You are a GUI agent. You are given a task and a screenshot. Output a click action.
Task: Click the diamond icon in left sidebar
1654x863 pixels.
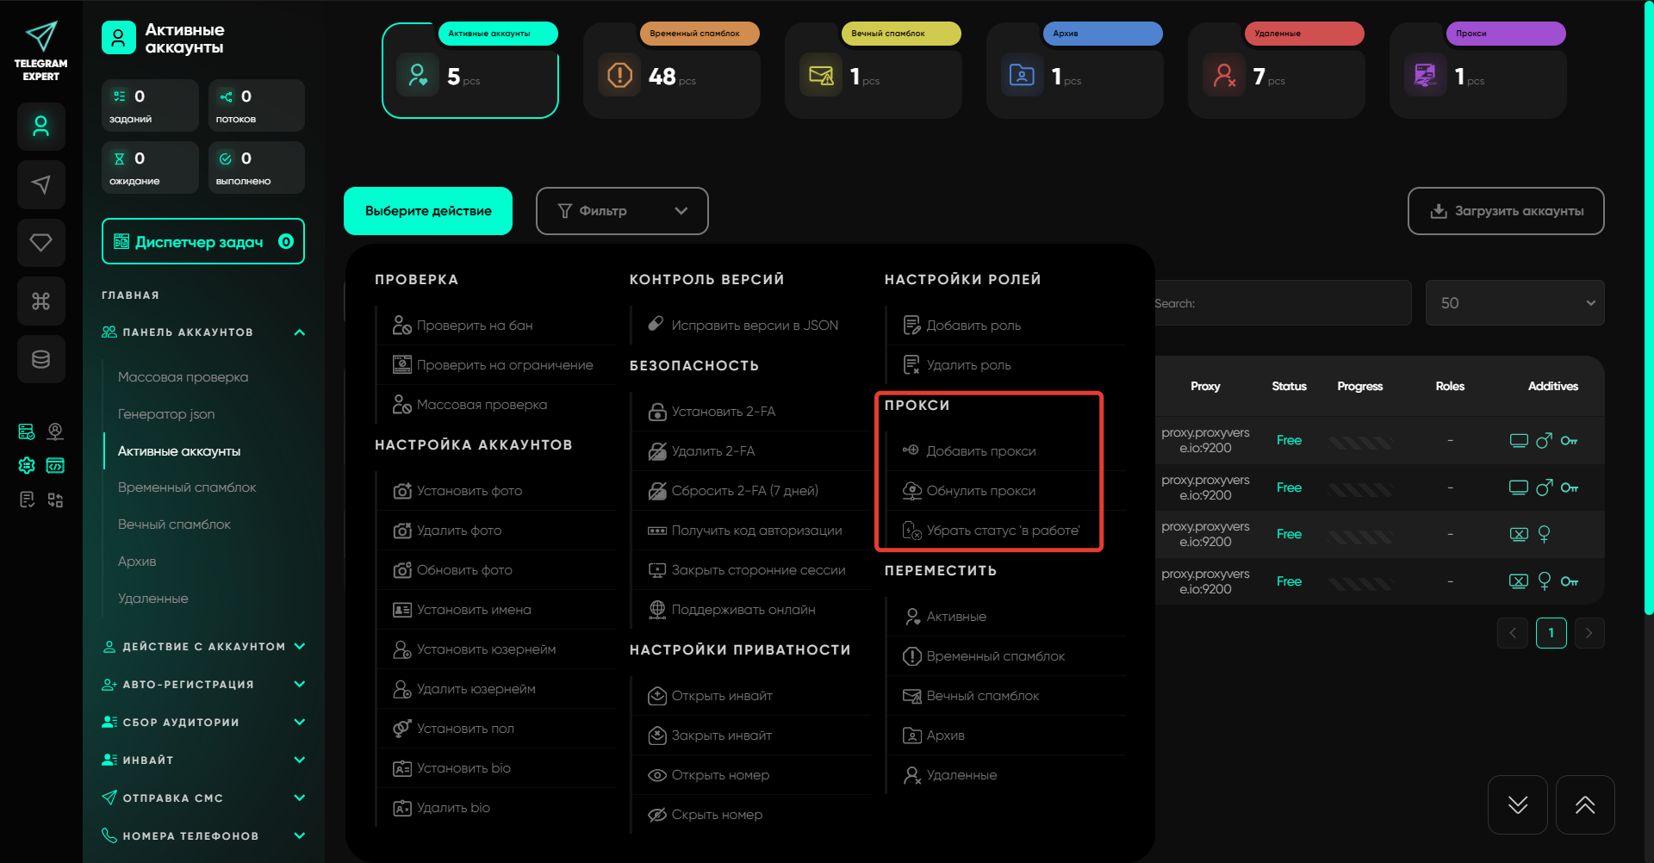click(40, 242)
